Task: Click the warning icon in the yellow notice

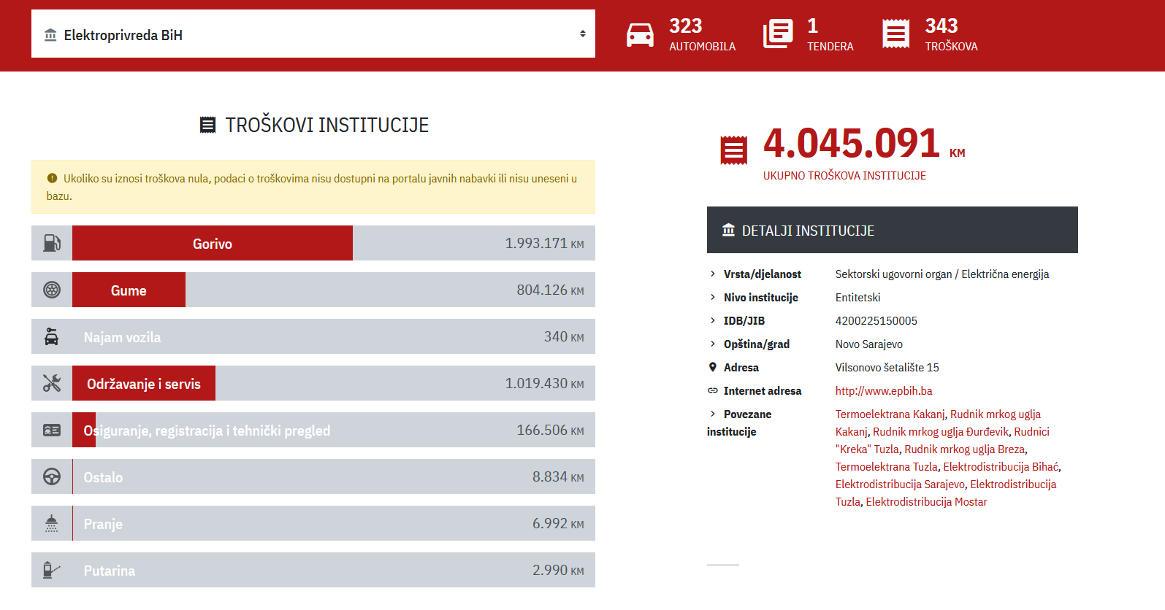Action: (52, 178)
